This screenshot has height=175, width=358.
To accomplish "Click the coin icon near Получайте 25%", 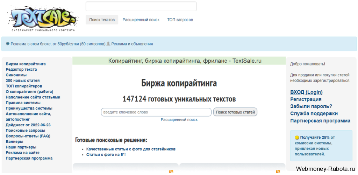I will [297, 138].
